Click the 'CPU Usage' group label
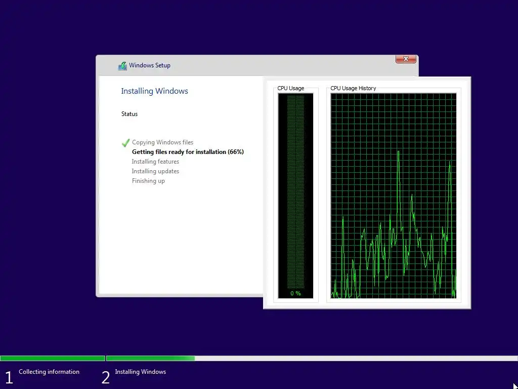 [291, 88]
